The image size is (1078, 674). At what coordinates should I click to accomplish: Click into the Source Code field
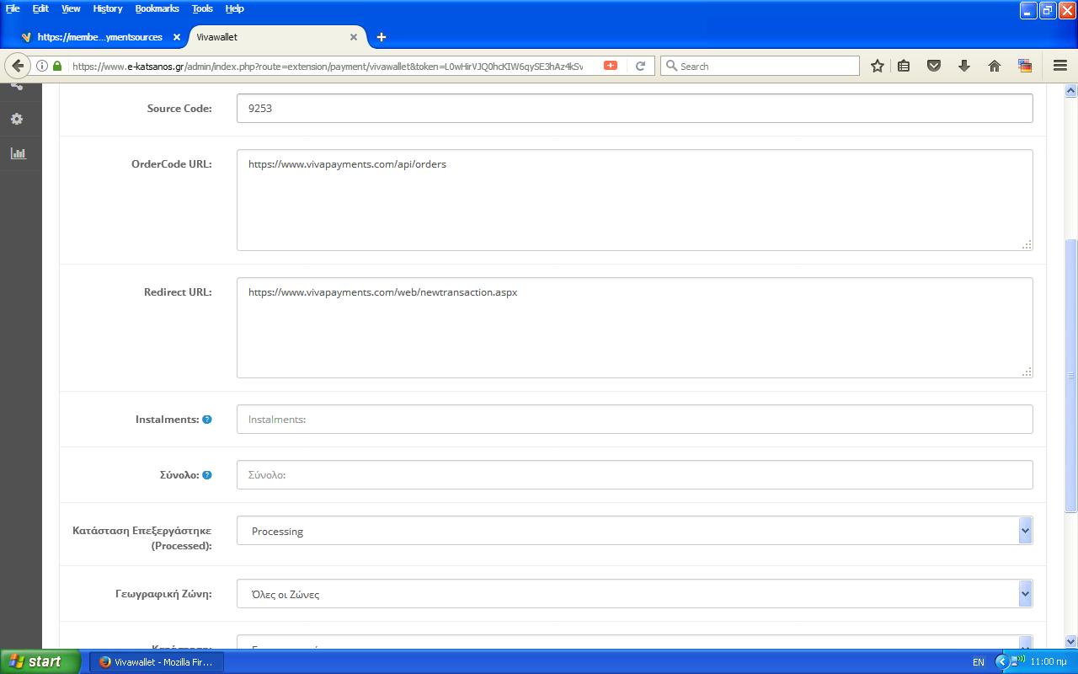point(634,108)
